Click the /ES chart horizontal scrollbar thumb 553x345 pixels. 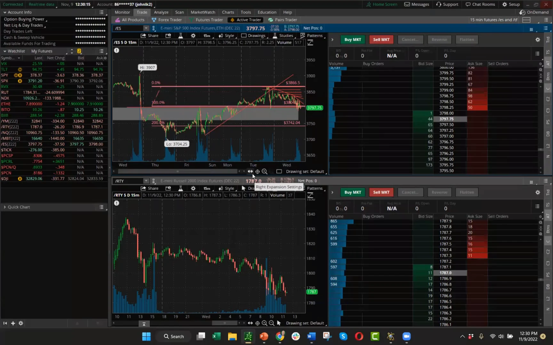point(178,172)
